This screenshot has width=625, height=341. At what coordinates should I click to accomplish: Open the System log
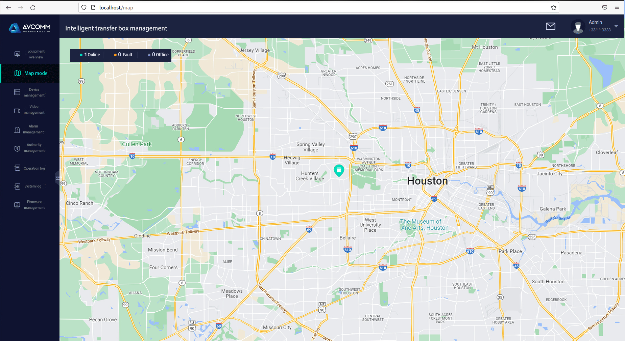(x=30, y=186)
